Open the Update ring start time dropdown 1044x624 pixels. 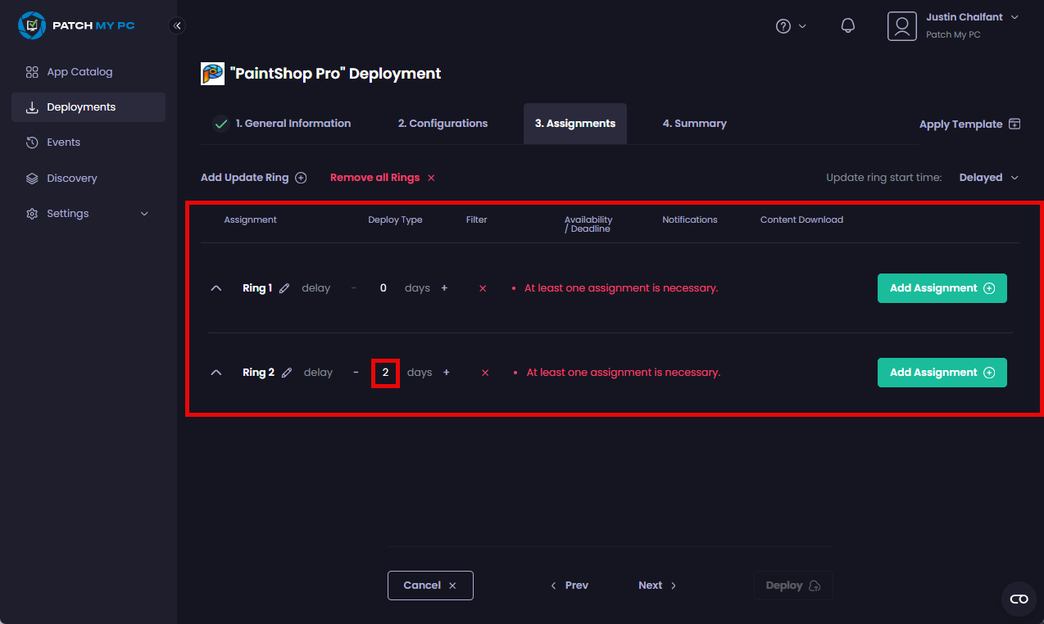tap(988, 177)
